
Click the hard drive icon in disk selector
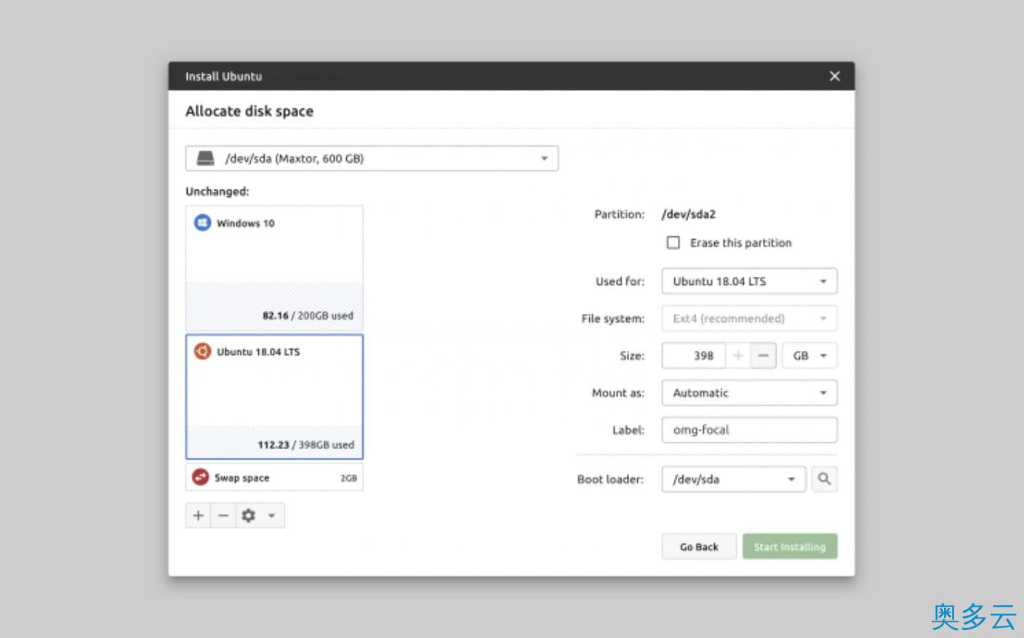tap(206, 158)
